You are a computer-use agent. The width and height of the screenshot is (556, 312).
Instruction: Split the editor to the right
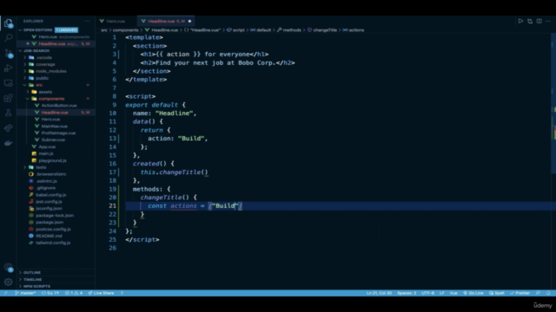click(x=539, y=21)
